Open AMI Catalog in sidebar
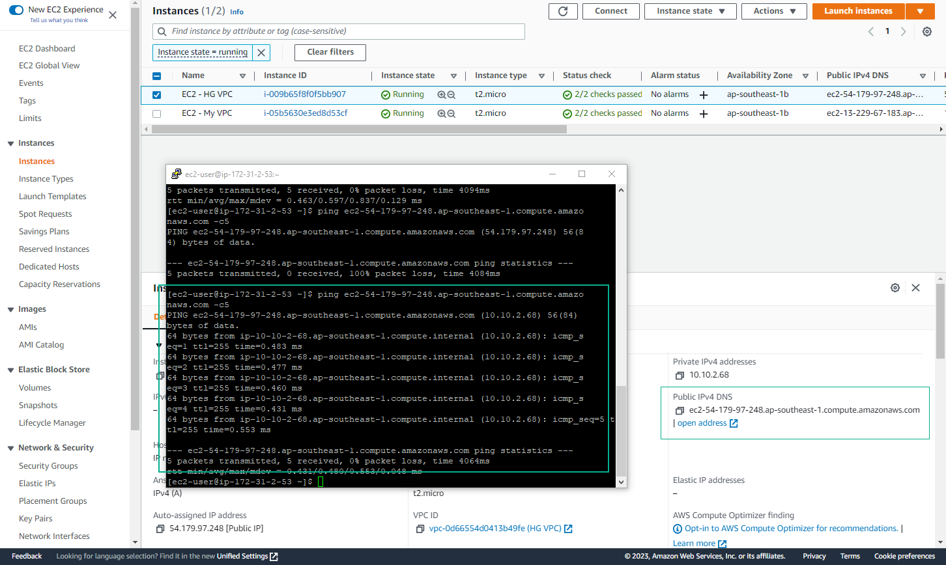The width and height of the screenshot is (946, 565). pyautogui.click(x=42, y=345)
